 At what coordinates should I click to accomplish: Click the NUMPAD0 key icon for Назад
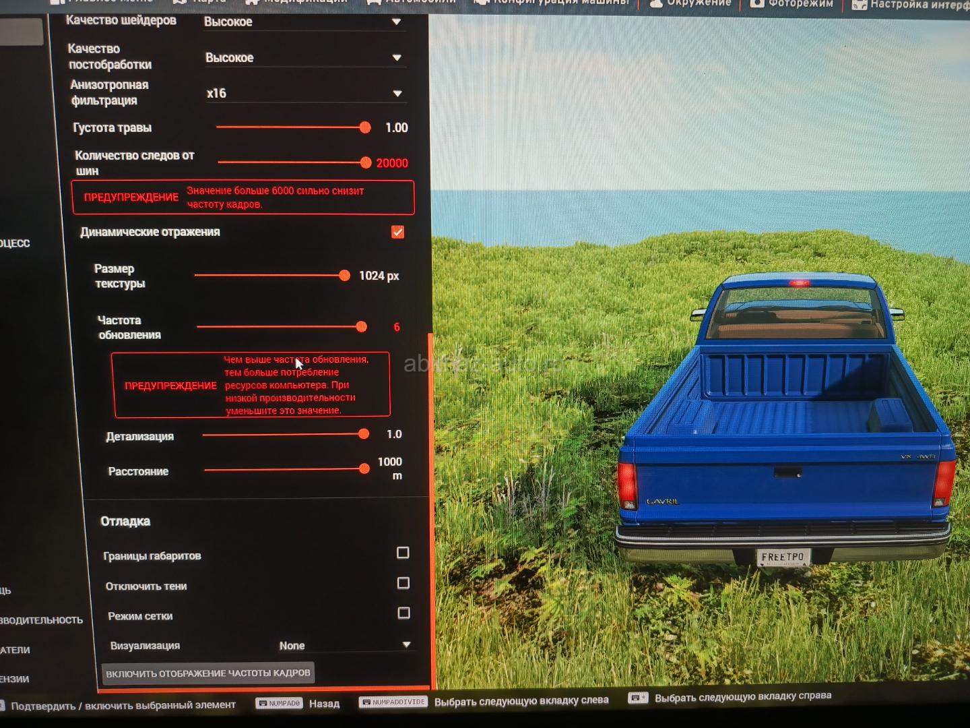pos(280,703)
